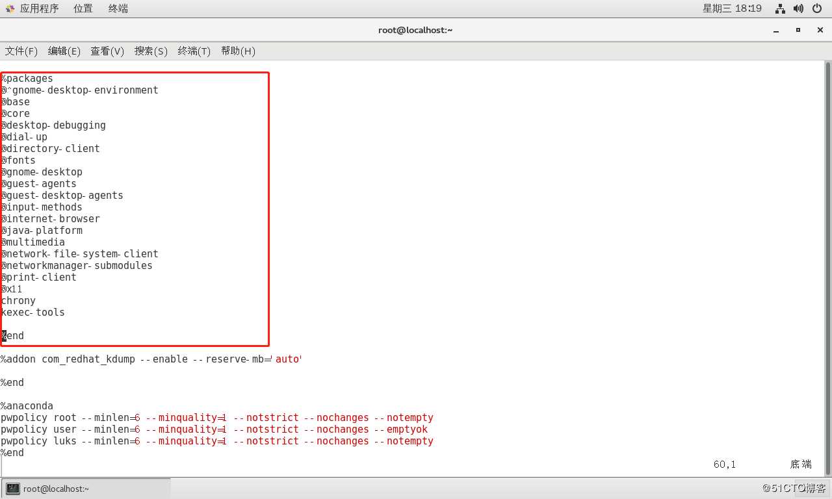Click the @print-client line
The height and width of the screenshot is (499, 832).
tap(39, 277)
